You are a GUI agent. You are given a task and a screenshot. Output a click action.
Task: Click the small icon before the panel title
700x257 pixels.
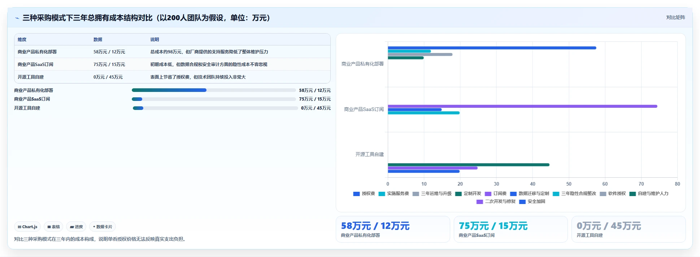click(x=17, y=18)
